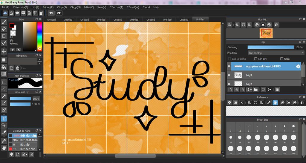The width and height of the screenshot is (306, 163).
Task: Click the delete layer trash icon
Action: pyautogui.click(x=277, y=90)
